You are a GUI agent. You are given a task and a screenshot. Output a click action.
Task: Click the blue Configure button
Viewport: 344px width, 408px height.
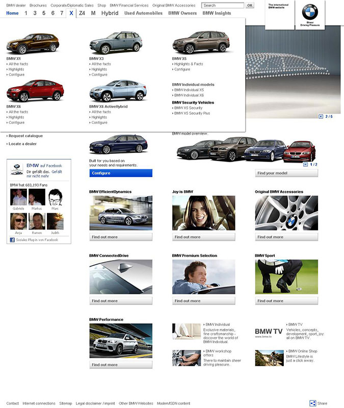pos(121,173)
